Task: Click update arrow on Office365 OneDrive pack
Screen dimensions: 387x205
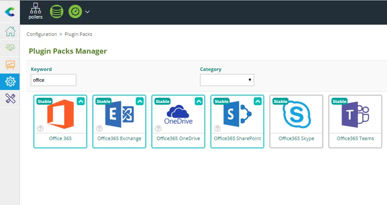Action: (x=199, y=101)
